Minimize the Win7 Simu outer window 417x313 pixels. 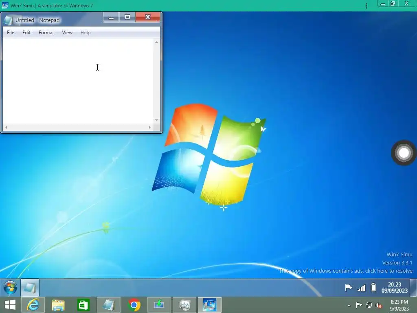pyautogui.click(x=383, y=4)
